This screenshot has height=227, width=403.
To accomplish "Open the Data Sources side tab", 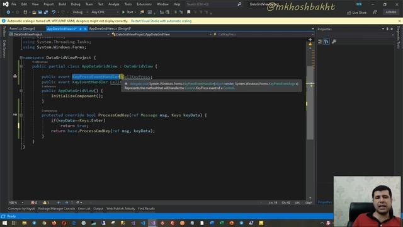I will click(4, 49).
